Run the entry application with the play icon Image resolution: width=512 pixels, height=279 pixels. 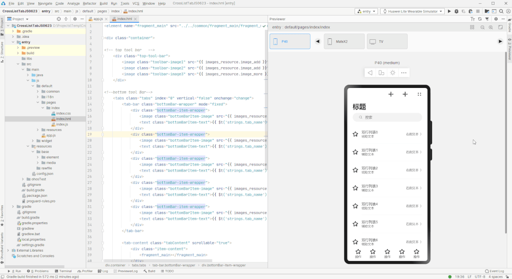[449, 10]
